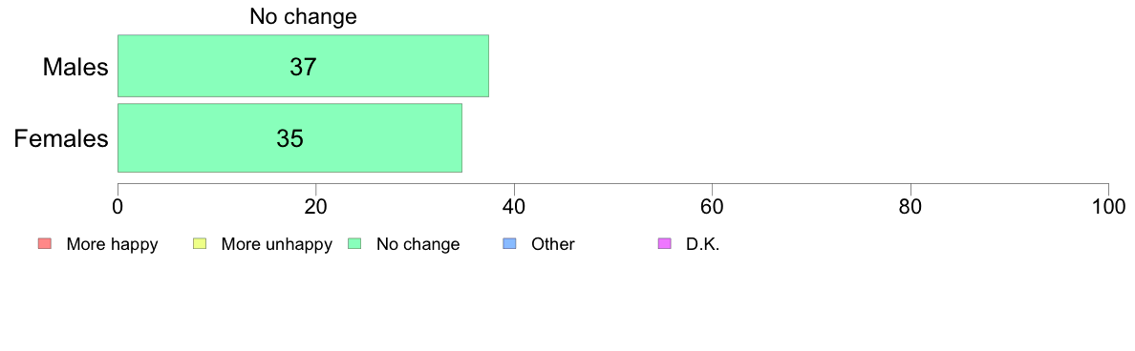Click the Females bar showing 35

289,138
